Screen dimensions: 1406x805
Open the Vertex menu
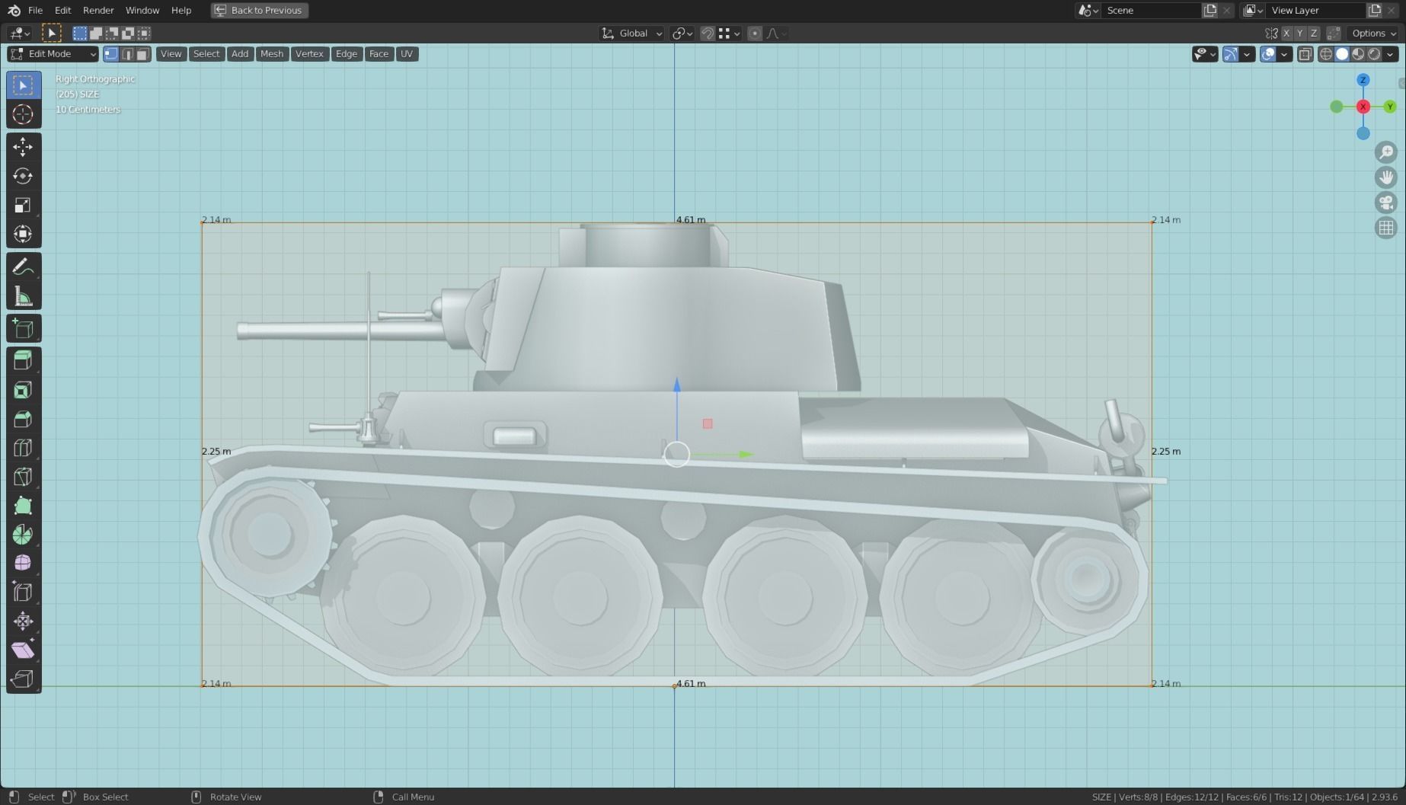point(309,53)
